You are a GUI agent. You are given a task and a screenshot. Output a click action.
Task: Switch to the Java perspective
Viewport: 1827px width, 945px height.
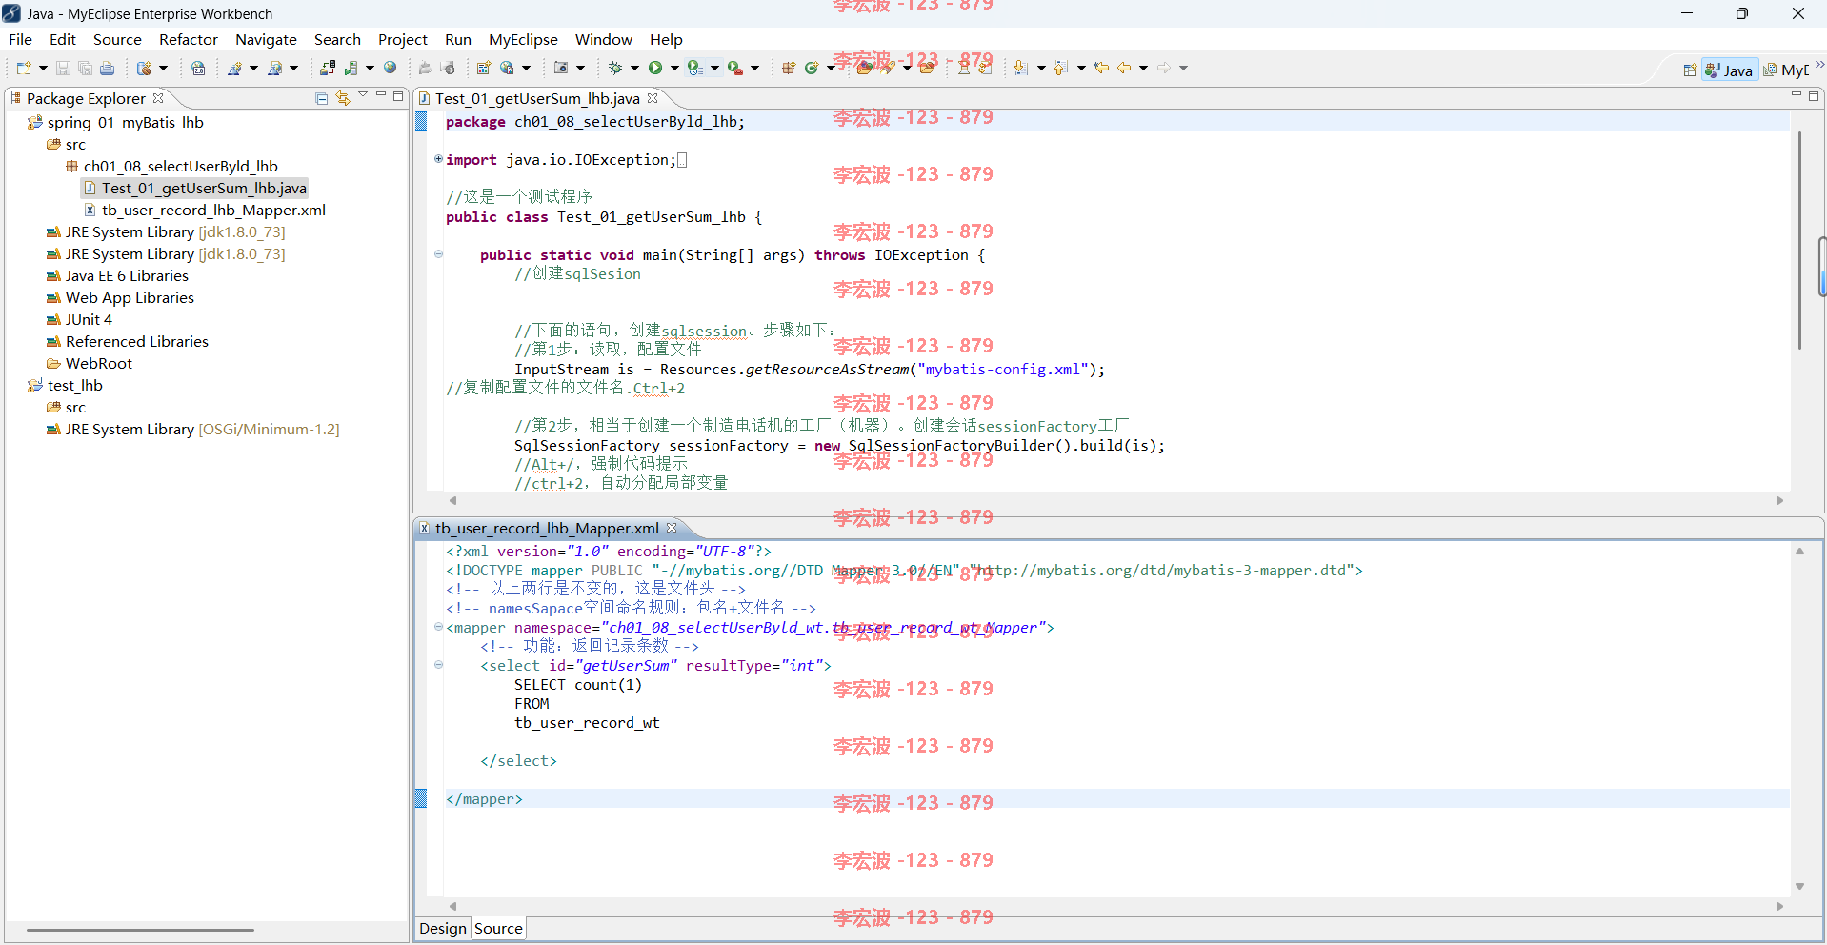point(1730,70)
